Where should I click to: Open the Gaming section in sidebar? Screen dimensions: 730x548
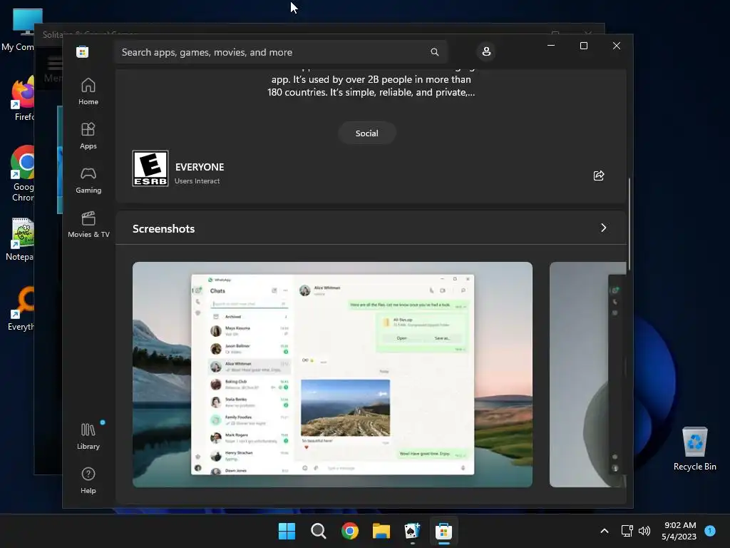point(88,180)
